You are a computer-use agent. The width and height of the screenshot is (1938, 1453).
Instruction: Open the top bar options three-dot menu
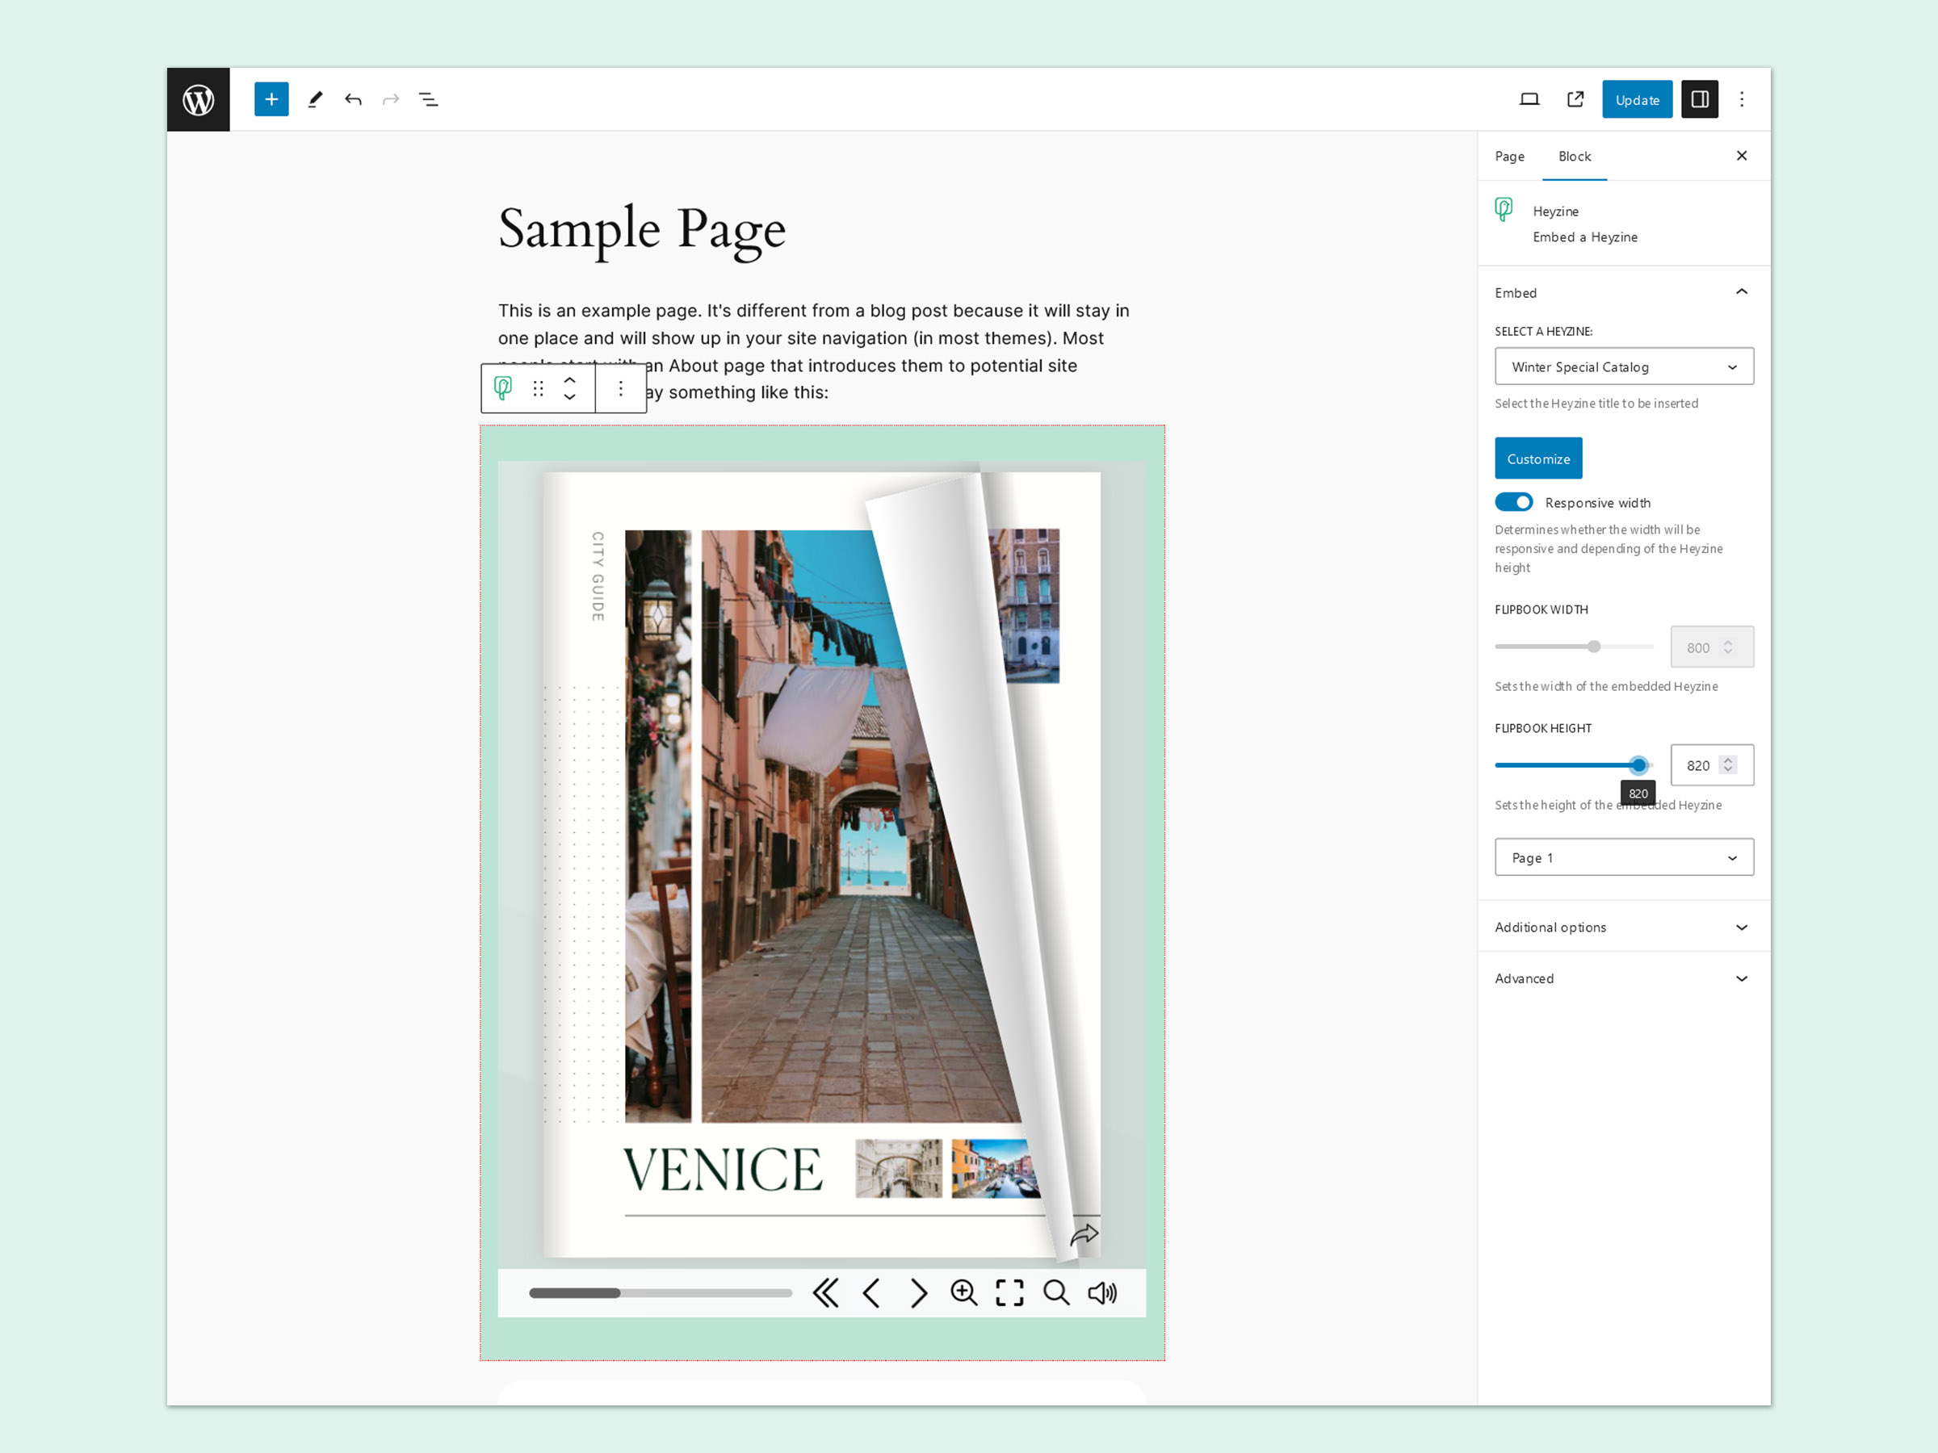(x=1742, y=100)
